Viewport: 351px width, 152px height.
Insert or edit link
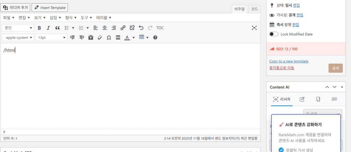123,28
